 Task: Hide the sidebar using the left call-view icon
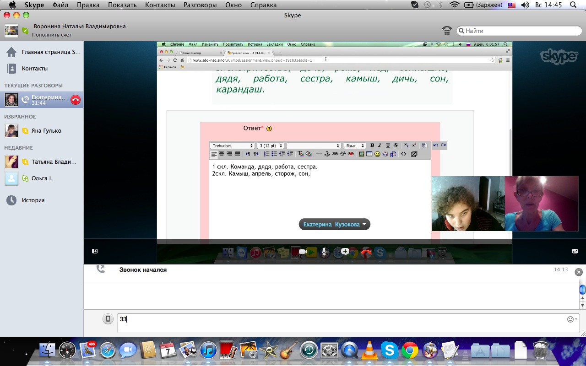click(95, 251)
